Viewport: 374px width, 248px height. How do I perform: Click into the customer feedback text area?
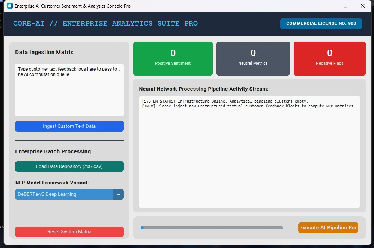point(69,89)
